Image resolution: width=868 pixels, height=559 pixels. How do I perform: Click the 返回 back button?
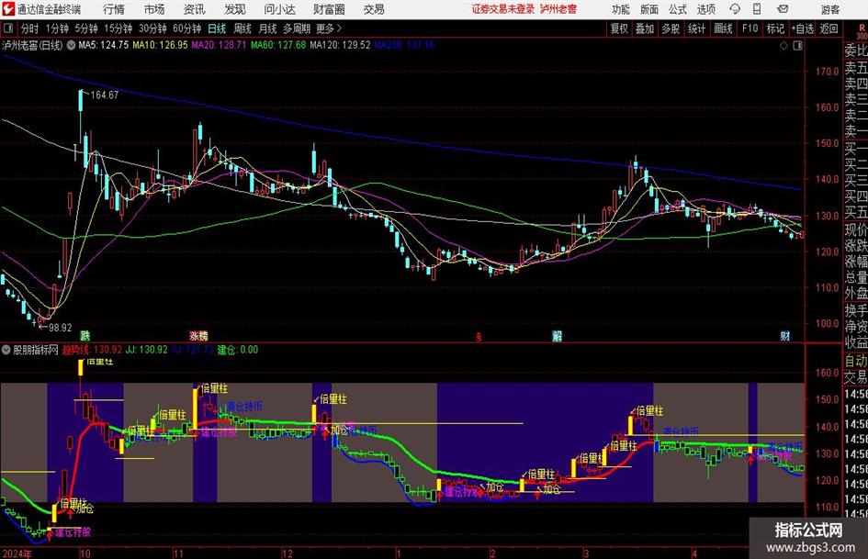point(829,28)
